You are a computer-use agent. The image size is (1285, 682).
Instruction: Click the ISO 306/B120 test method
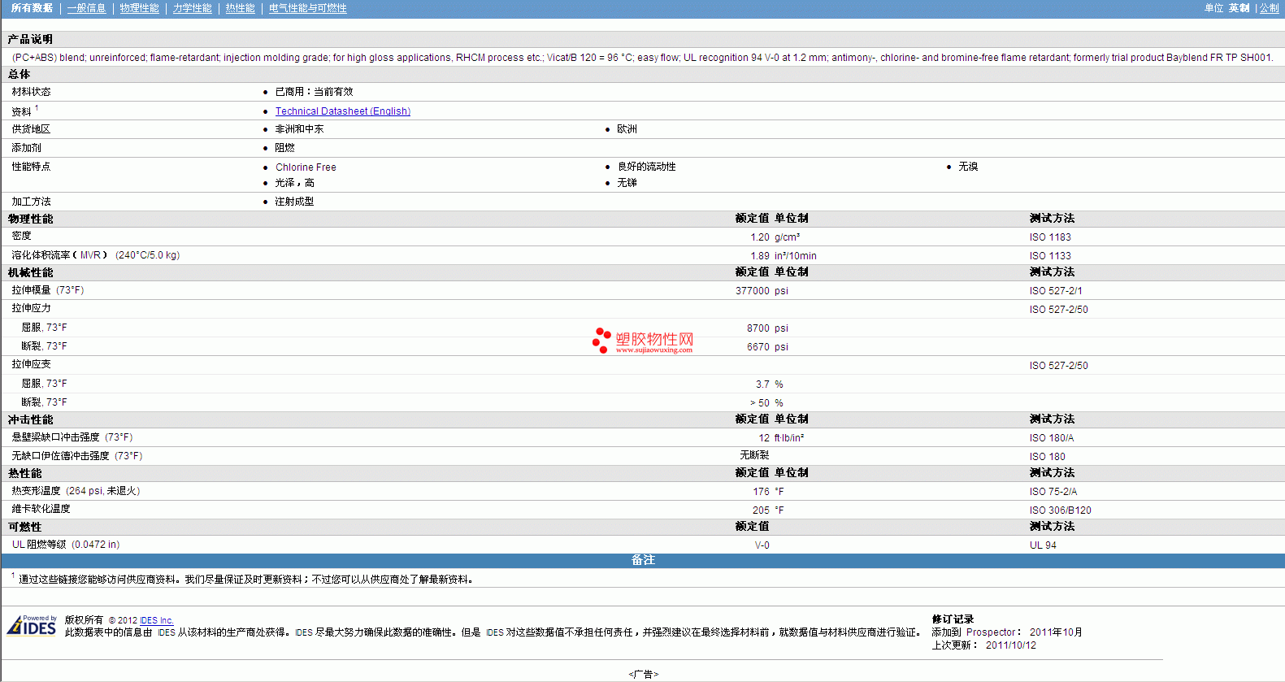(x=1061, y=510)
